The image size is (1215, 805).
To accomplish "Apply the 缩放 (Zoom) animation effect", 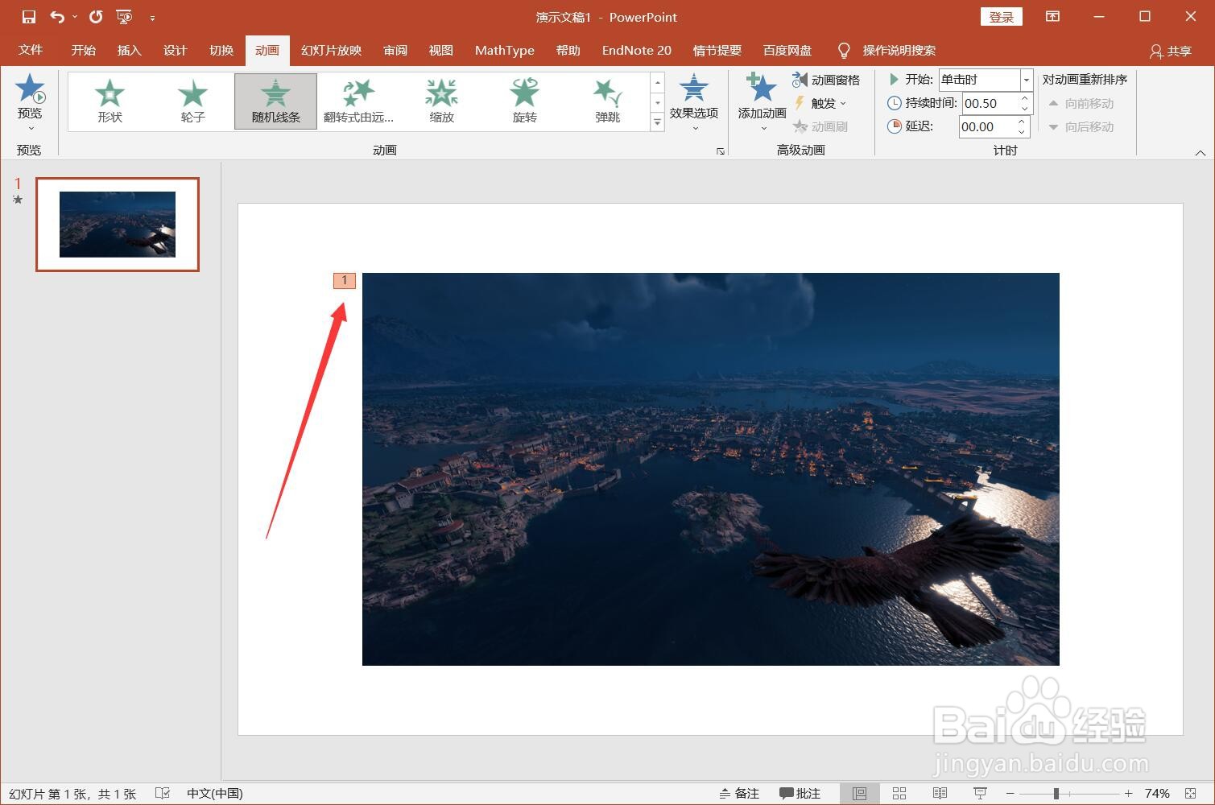I will click(442, 101).
